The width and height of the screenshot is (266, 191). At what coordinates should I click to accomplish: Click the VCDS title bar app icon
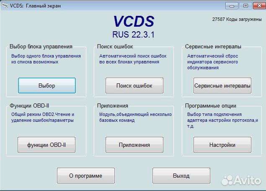tap(5, 5)
